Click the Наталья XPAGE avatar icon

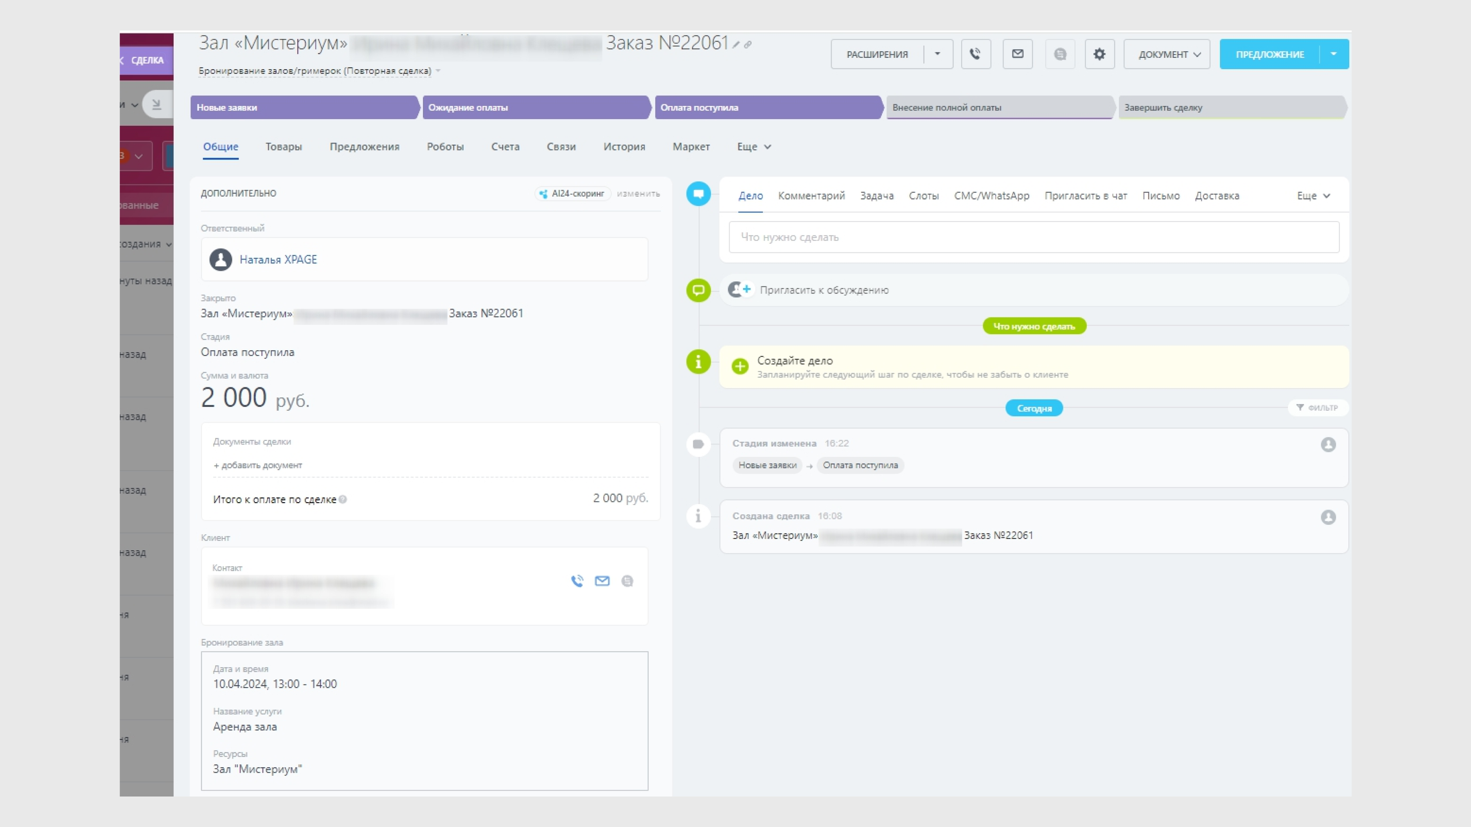tap(220, 260)
